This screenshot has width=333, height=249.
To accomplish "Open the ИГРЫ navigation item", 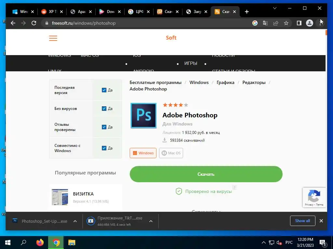I will [191, 63].
